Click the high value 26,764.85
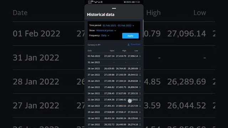 click(121, 69)
